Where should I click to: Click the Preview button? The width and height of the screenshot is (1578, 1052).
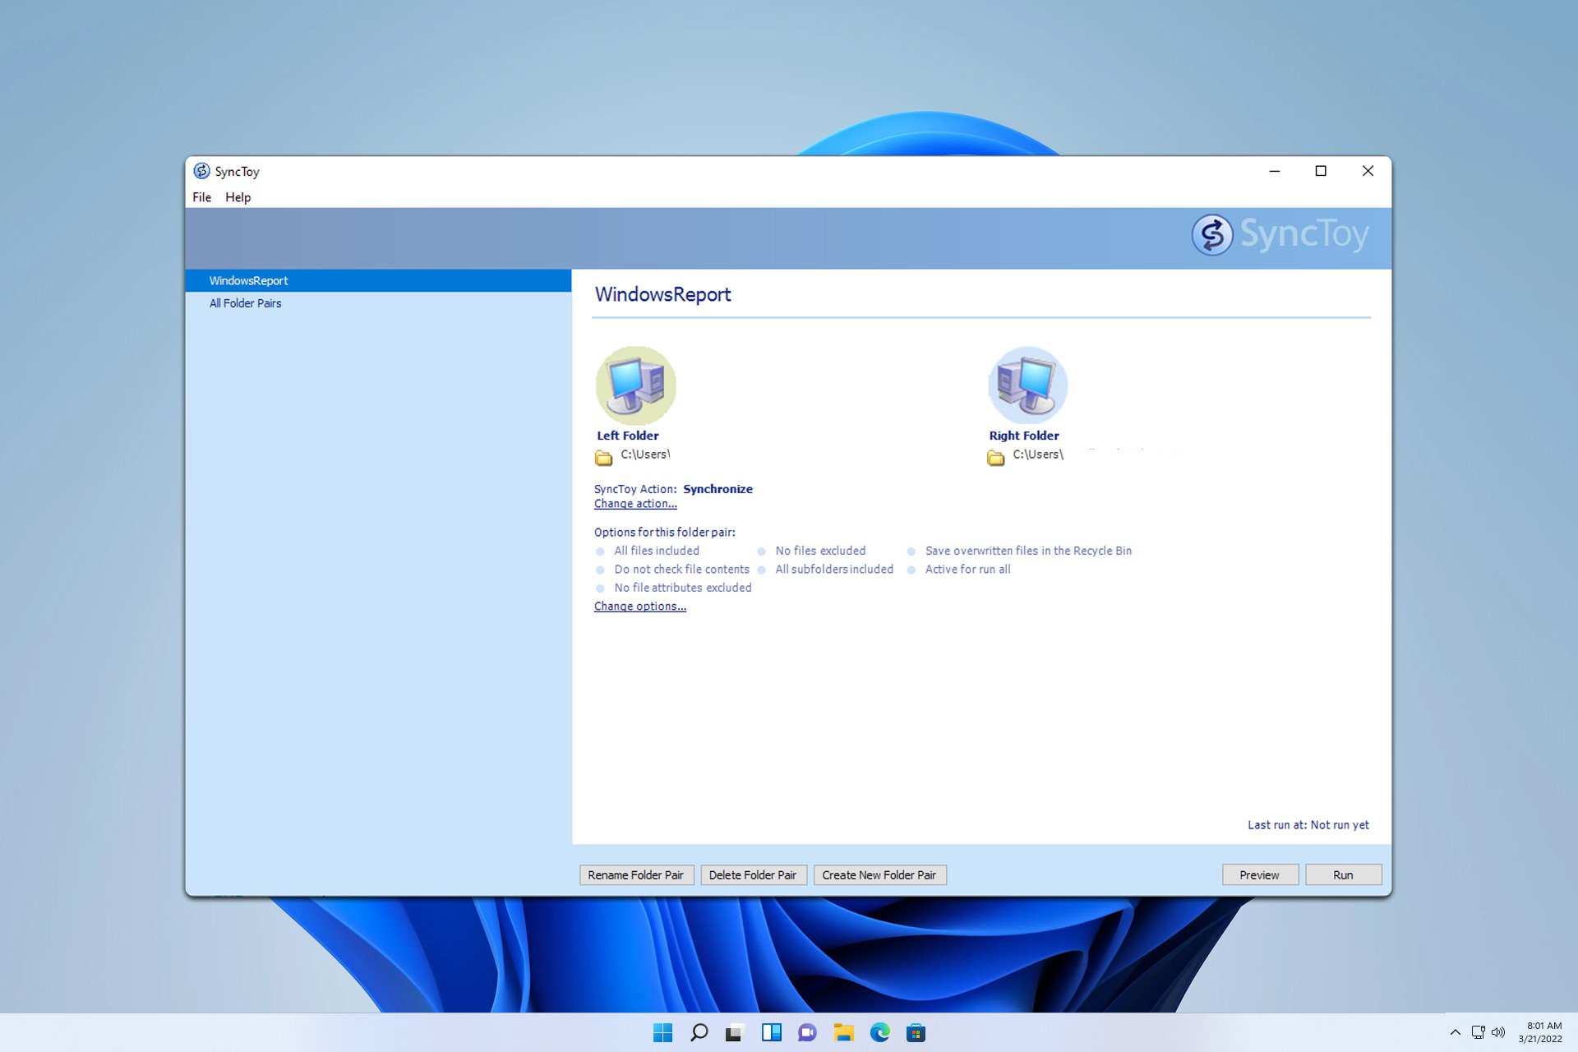1257,874
